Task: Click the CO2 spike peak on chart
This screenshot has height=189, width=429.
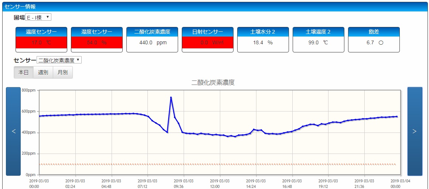Action: (171, 97)
